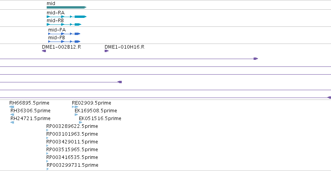Click the mid gene label
Viewport: 331px width, 171px height.
(51, 3)
